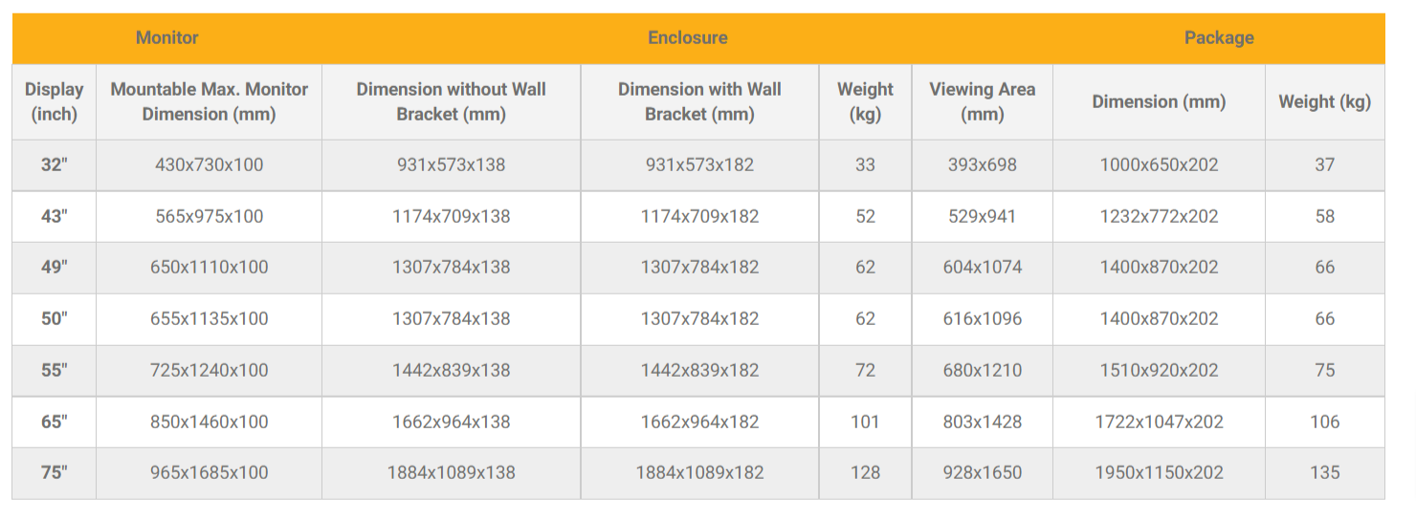Image resolution: width=1416 pixels, height=519 pixels.
Task: Click the 75" display size cell
Action: pyautogui.click(x=54, y=472)
